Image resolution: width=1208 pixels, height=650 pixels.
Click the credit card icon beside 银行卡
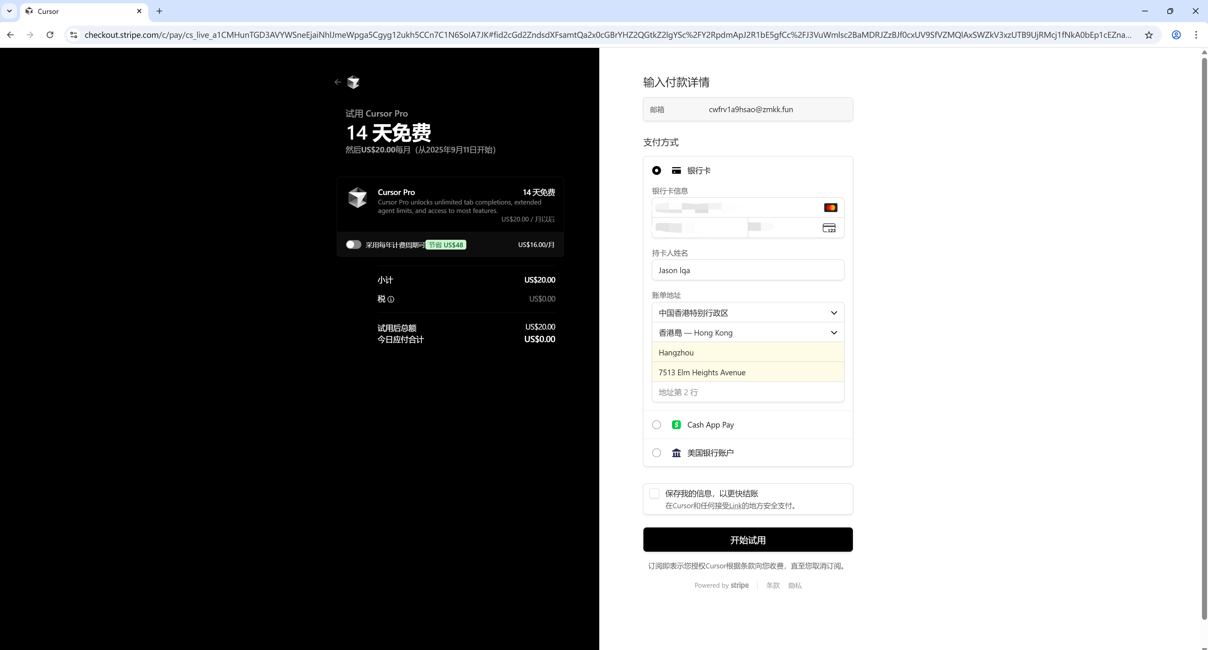point(676,171)
